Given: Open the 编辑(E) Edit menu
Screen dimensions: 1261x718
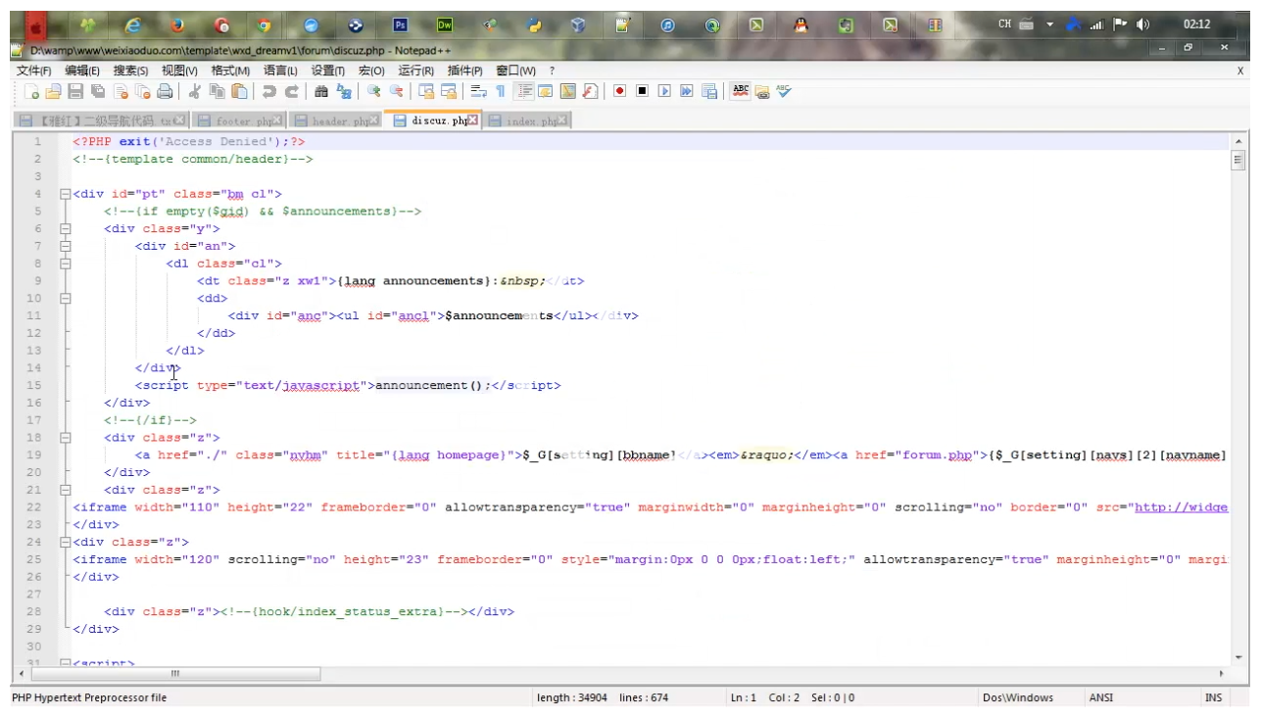Looking at the screenshot, I should click(82, 71).
